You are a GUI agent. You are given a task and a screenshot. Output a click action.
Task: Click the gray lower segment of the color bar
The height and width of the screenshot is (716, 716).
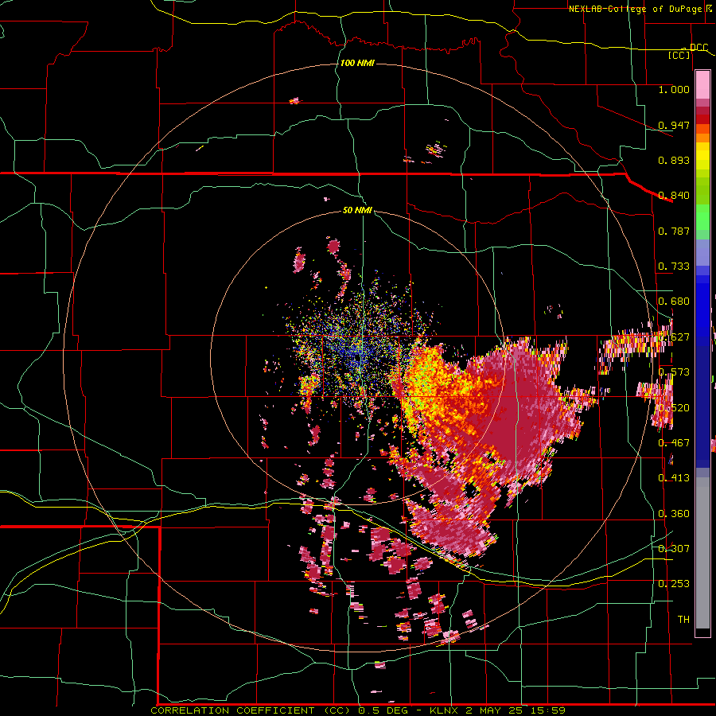pos(702,553)
